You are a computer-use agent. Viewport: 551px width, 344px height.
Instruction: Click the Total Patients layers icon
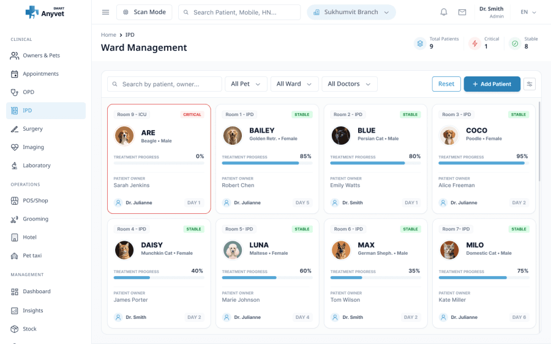(x=420, y=43)
